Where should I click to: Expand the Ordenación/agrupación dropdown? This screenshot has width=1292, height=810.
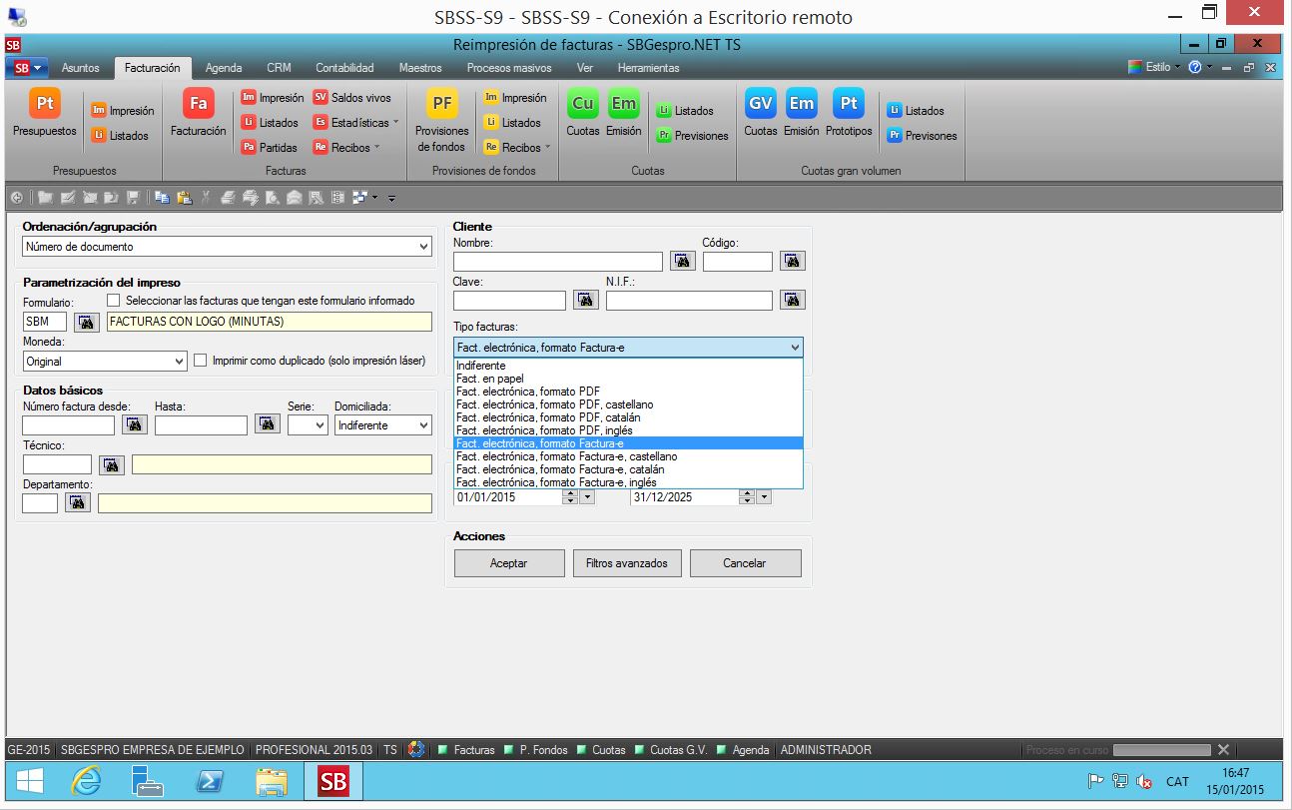click(424, 247)
